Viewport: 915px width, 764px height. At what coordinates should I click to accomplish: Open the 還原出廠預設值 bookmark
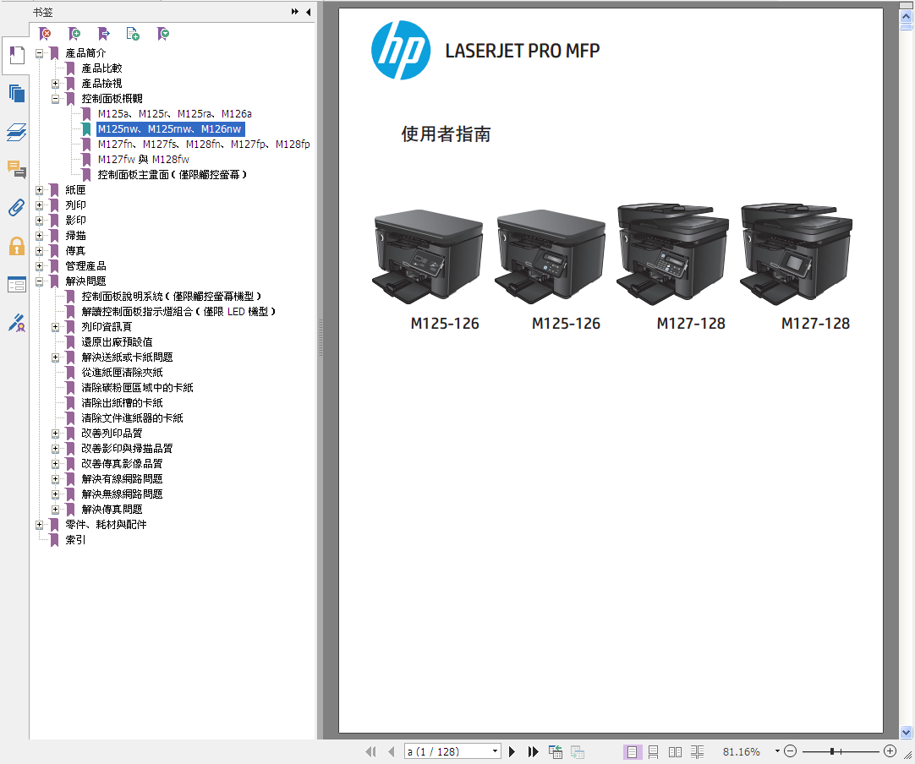point(117,341)
